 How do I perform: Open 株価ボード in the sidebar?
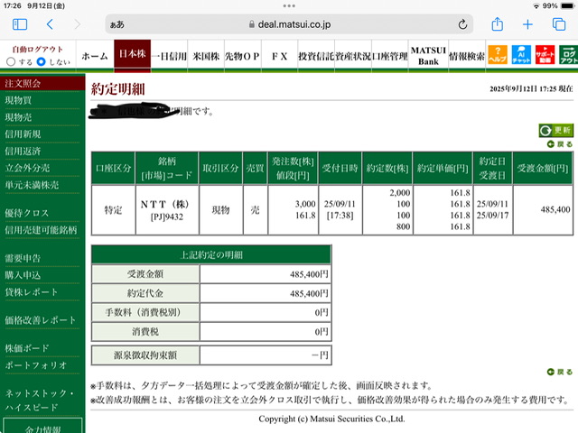coord(27,348)
